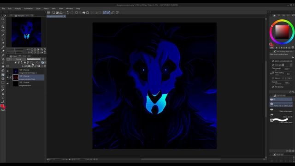Open the Animation menu
Image resolution: width=295 pixels, height=166 pixels.
click(29, 9)
